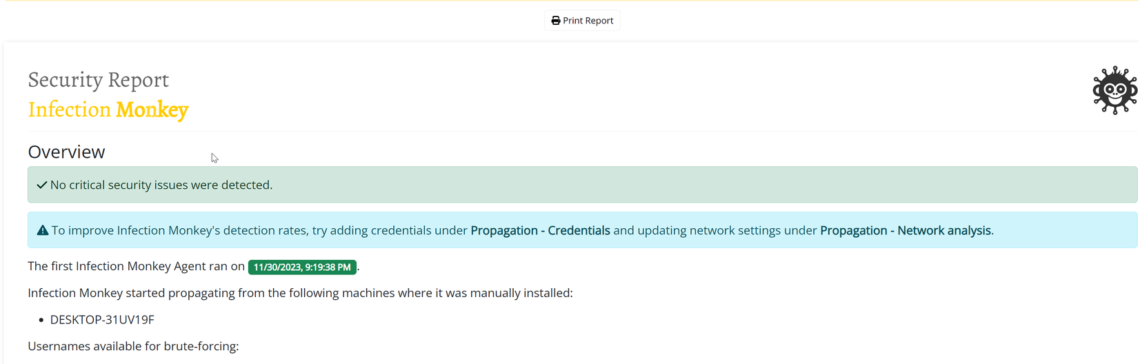Select the DESKTOP-31UV19F machine entry
Image resolution: width=1138 pixels, height=364 pixels.
click(102, 319)
